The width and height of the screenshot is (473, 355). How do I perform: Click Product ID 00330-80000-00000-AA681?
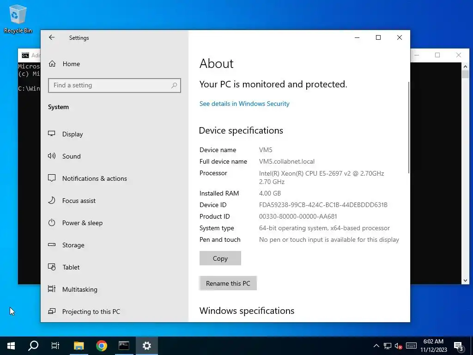(298, 216)
